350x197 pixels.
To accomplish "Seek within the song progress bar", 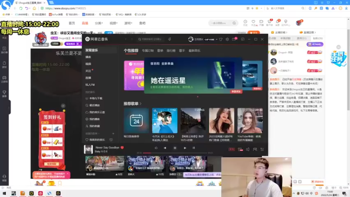I will 175,153.
